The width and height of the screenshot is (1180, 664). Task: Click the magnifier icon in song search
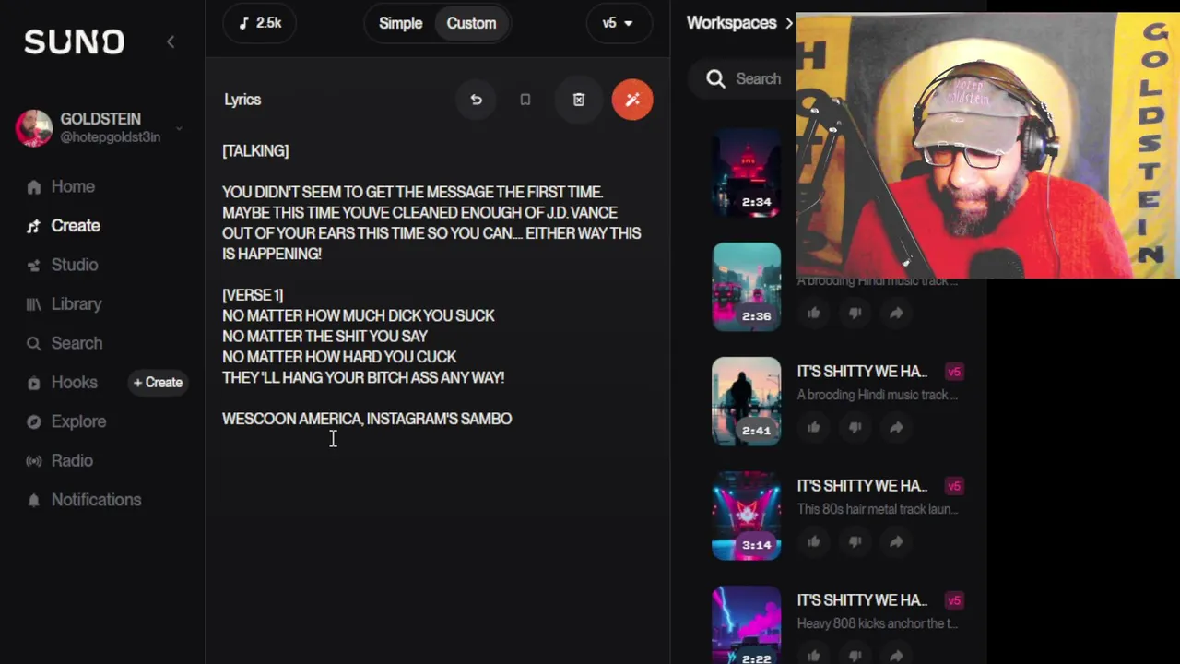[x=715, y=79]
